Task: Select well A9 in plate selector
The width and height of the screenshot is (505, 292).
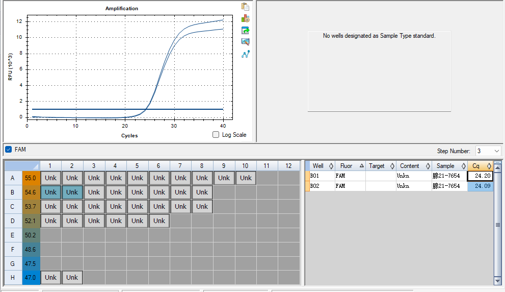Action: tap(224, 178)
